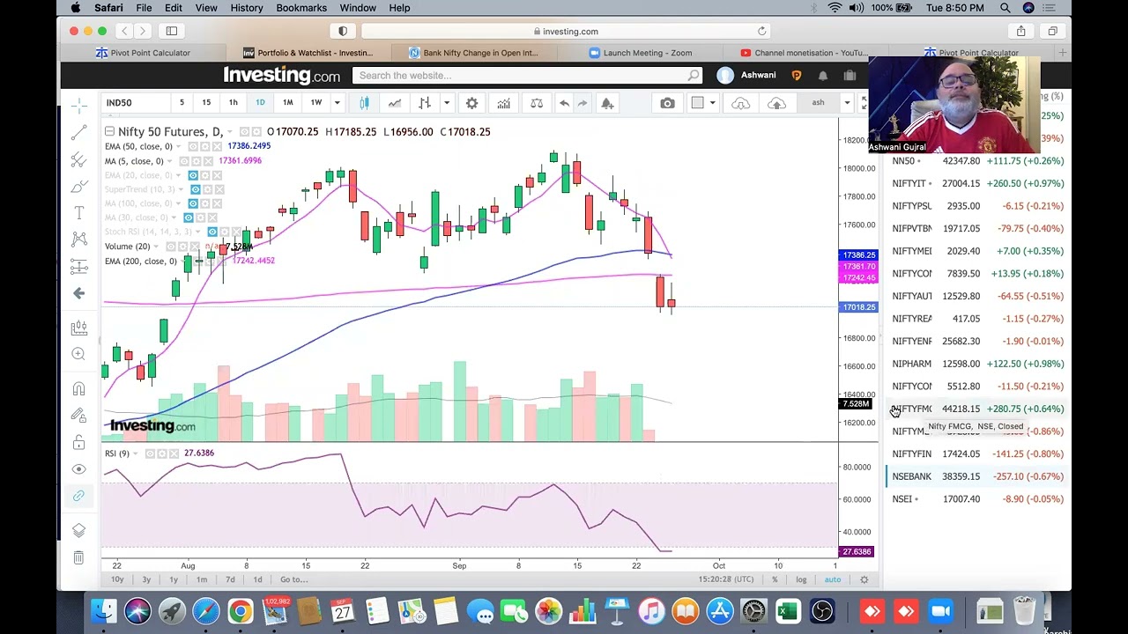Expand the RSI (9) indicator menu
The width and height of the screenshot is (1128, 634).
coord(136,453)
